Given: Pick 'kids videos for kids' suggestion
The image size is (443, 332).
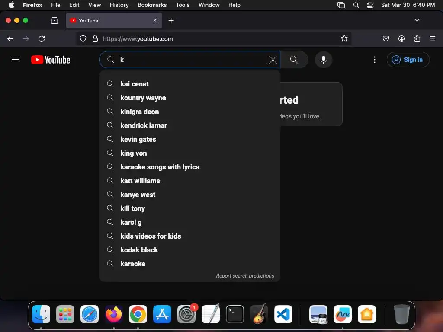Looking at the screenshot, I should tap(189, 236).
